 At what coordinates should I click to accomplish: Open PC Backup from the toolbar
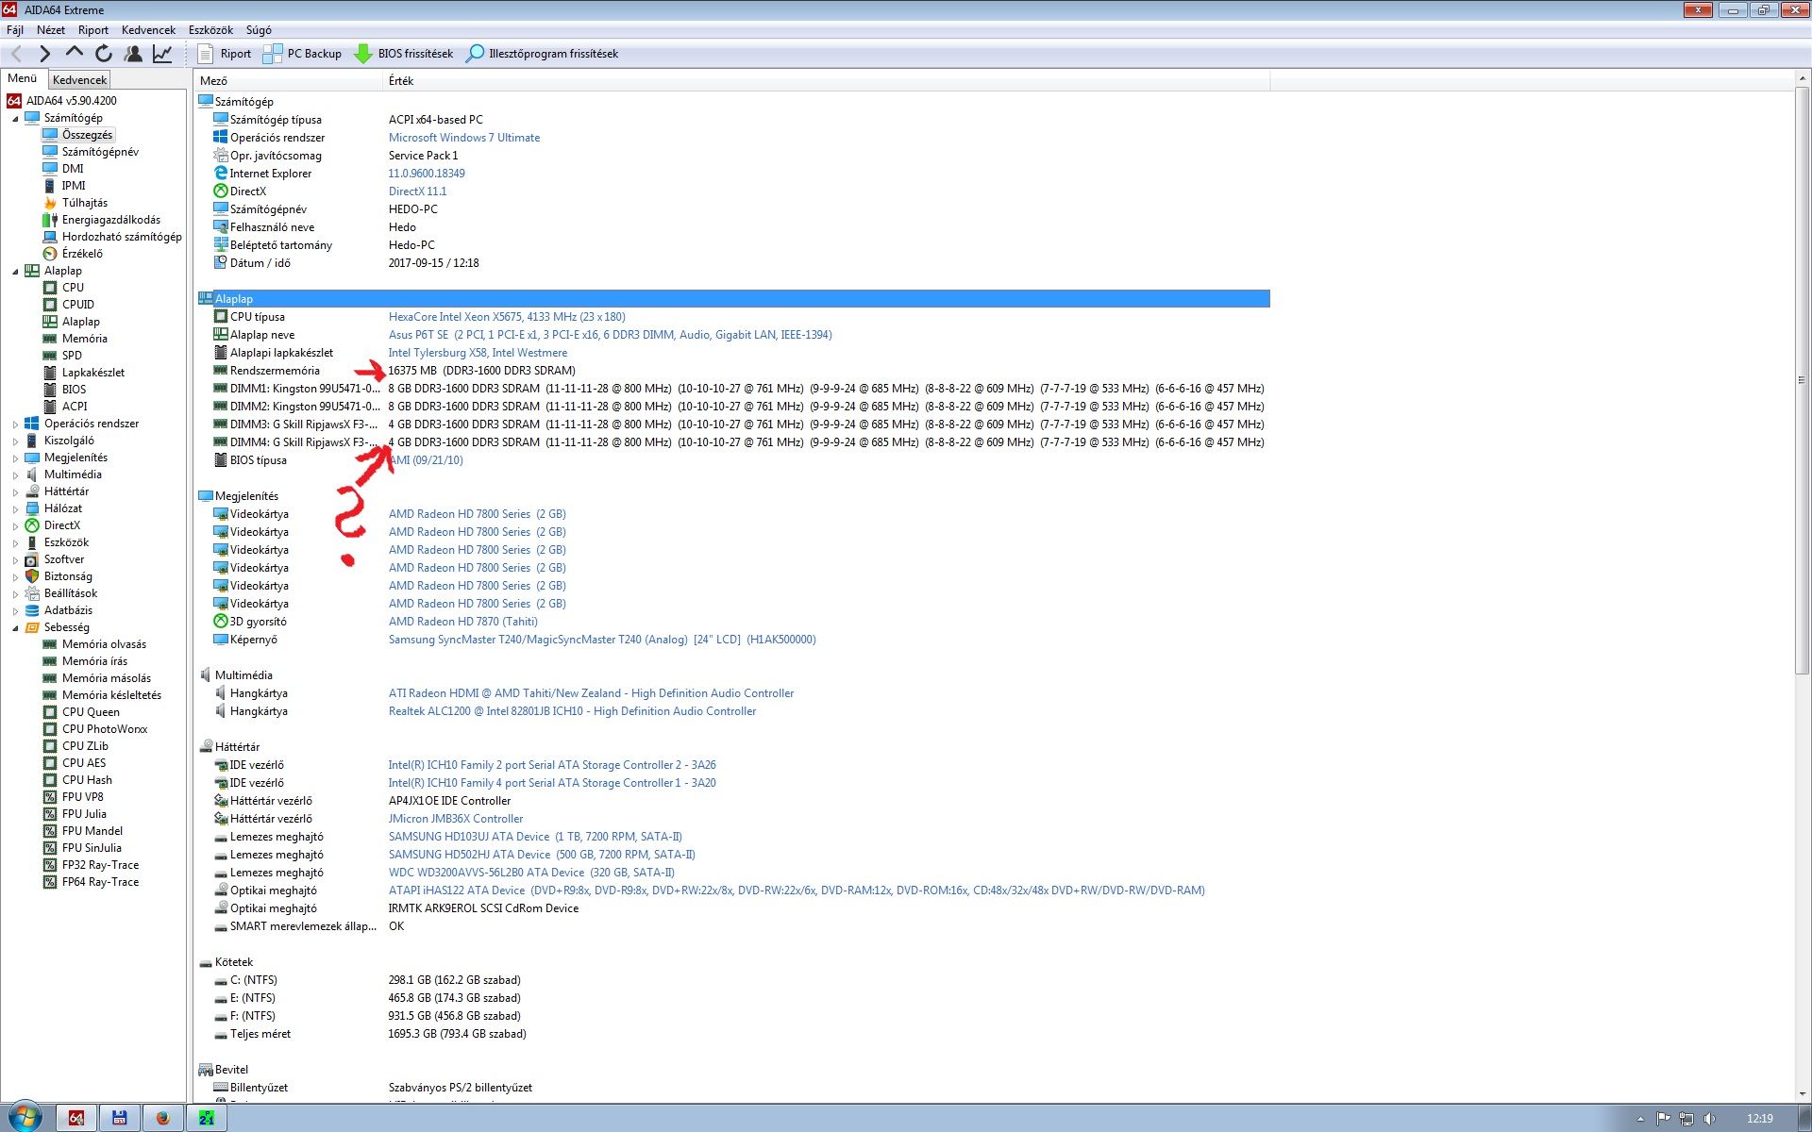pyautogui.click(x=302, y=54)
